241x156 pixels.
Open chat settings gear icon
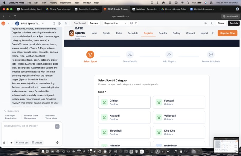(4, 143)
